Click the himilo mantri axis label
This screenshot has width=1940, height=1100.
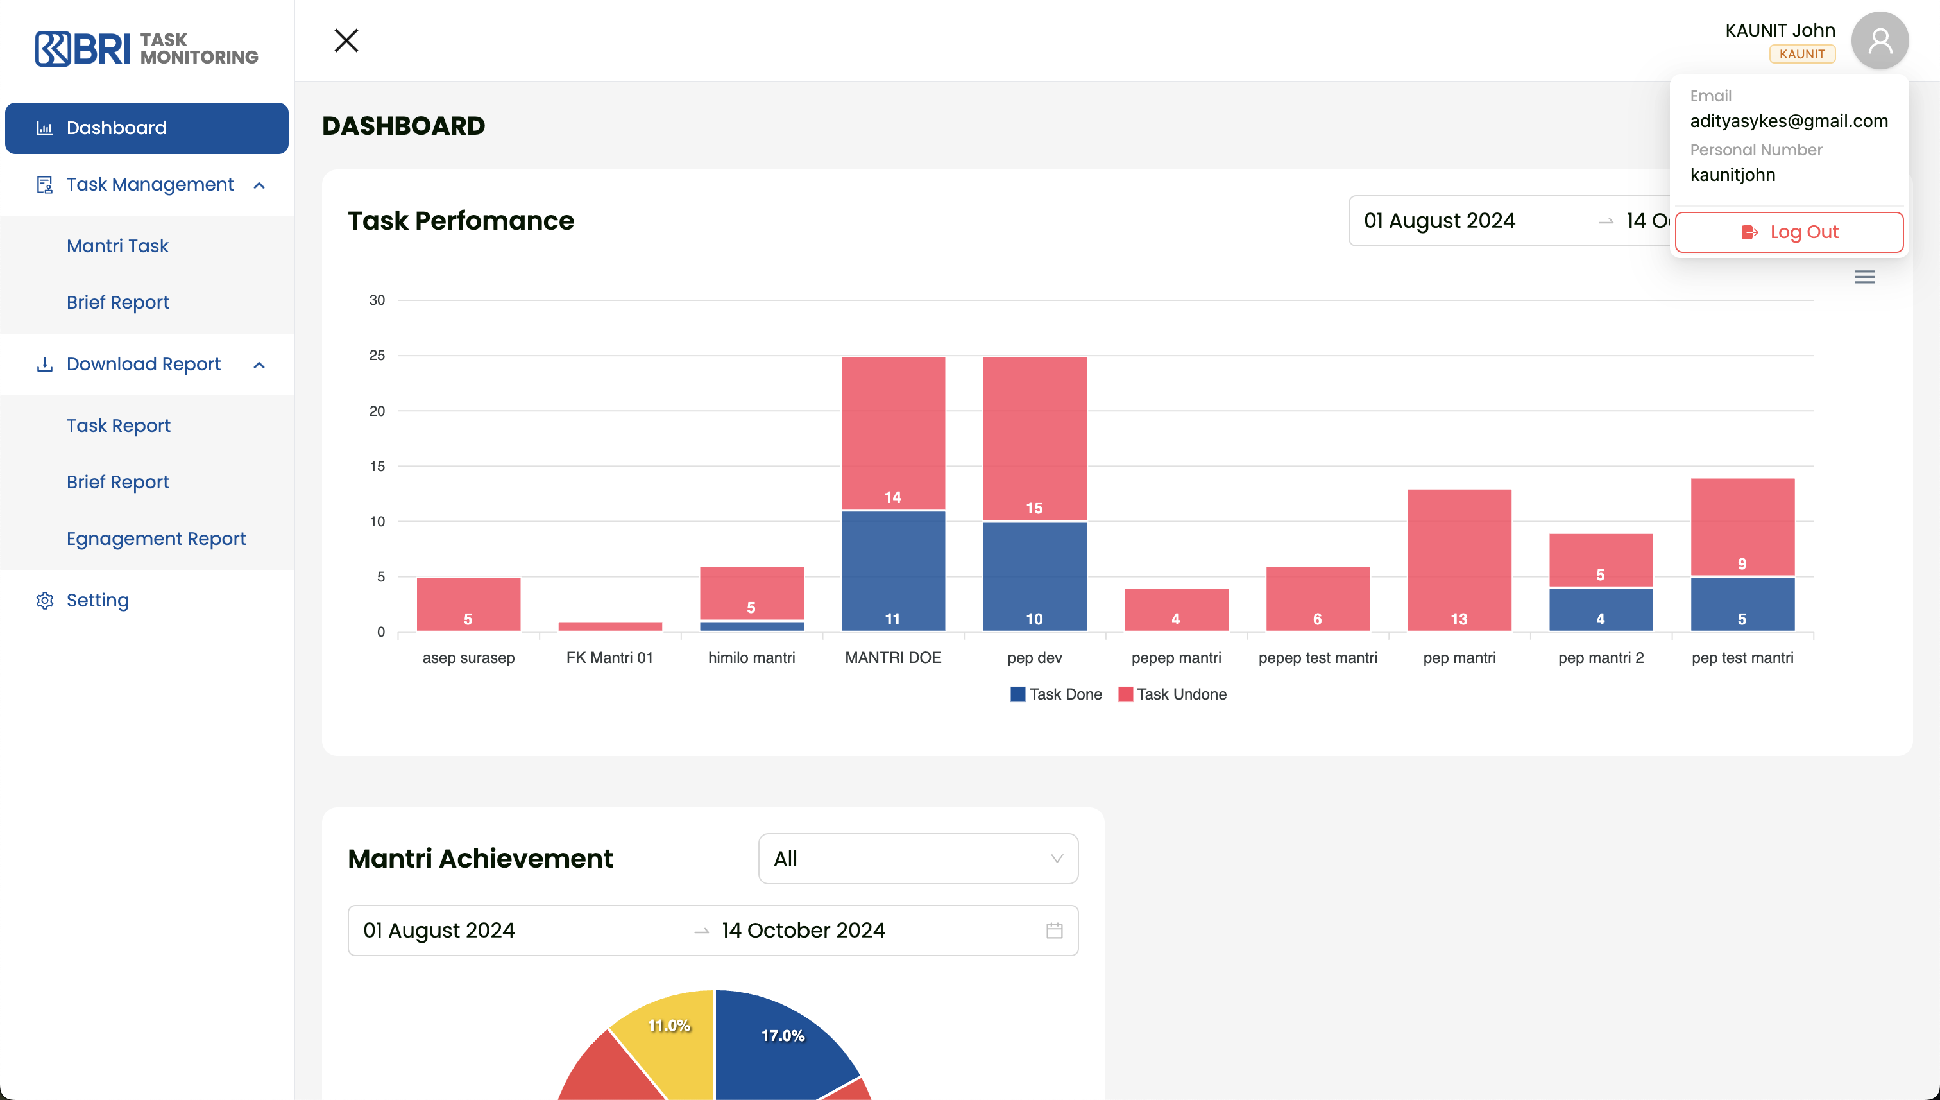751,658
